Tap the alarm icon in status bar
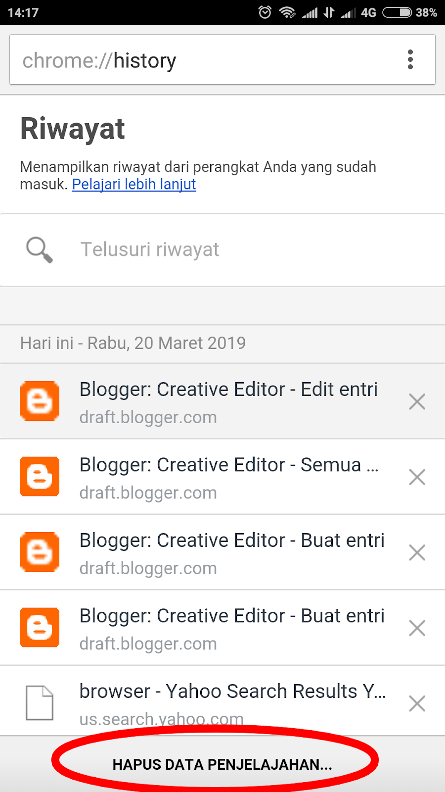The height and width of the screenshot is (792, 445). [x=265, y=12]
